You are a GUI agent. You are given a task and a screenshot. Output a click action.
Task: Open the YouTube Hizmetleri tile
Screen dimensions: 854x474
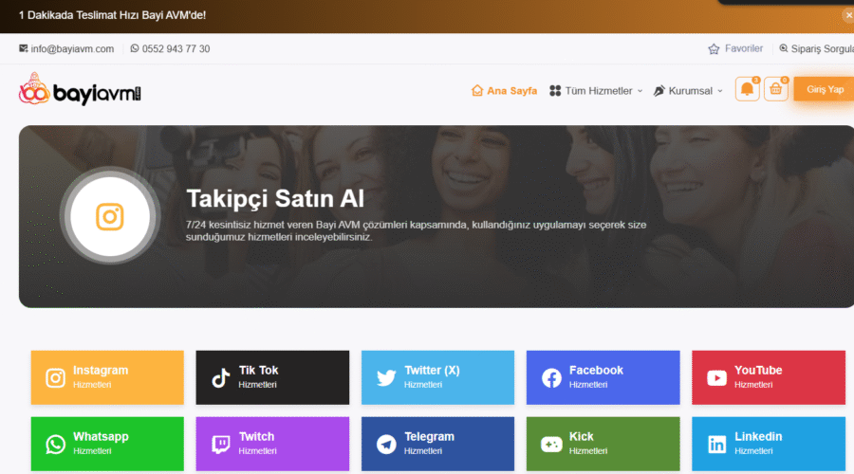point(769,377)
